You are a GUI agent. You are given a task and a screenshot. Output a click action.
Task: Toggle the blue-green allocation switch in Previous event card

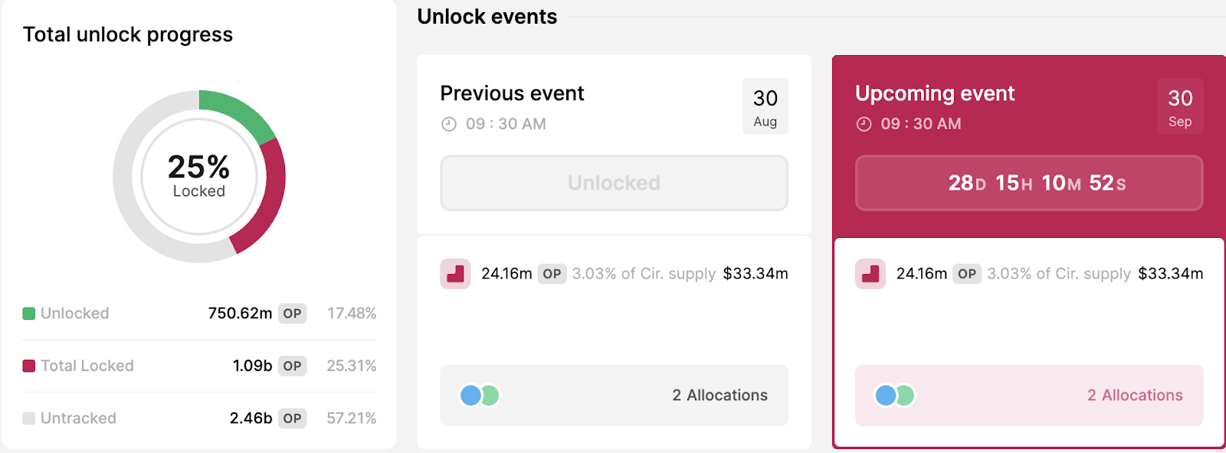477,395
